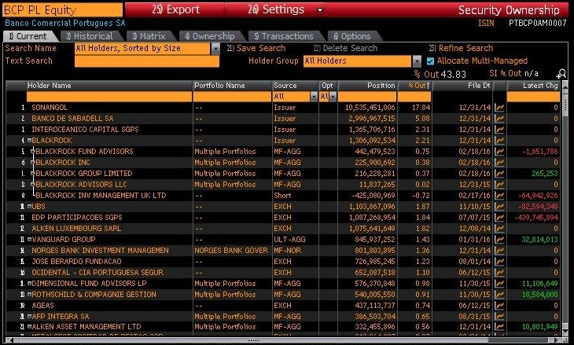Open chart icon for INTEROCEANICO CAPITAL SGPS row
This screenshot has width=574, height=345.
499,130
